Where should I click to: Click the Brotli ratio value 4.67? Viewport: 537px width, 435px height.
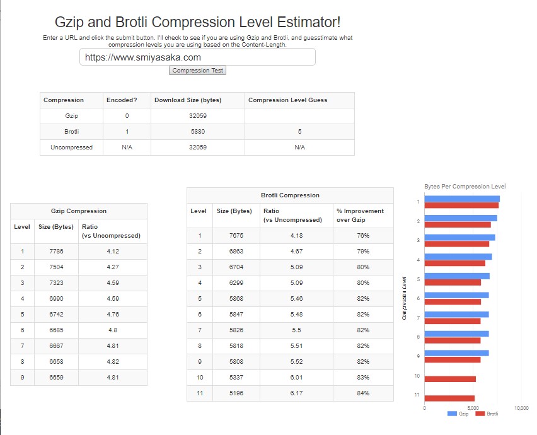click(x=297, y=252)
